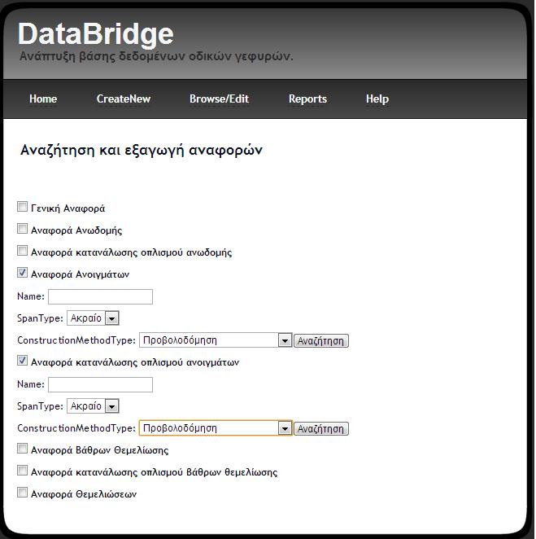Viewport: 536px width, 539px height.
Task: Uncheck the Αναφορά Ανοιγμάτων checkbox
Action: pos(22,273)
